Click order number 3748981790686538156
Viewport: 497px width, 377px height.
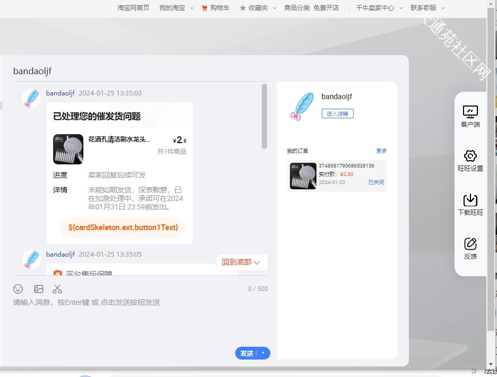(346, 165)
